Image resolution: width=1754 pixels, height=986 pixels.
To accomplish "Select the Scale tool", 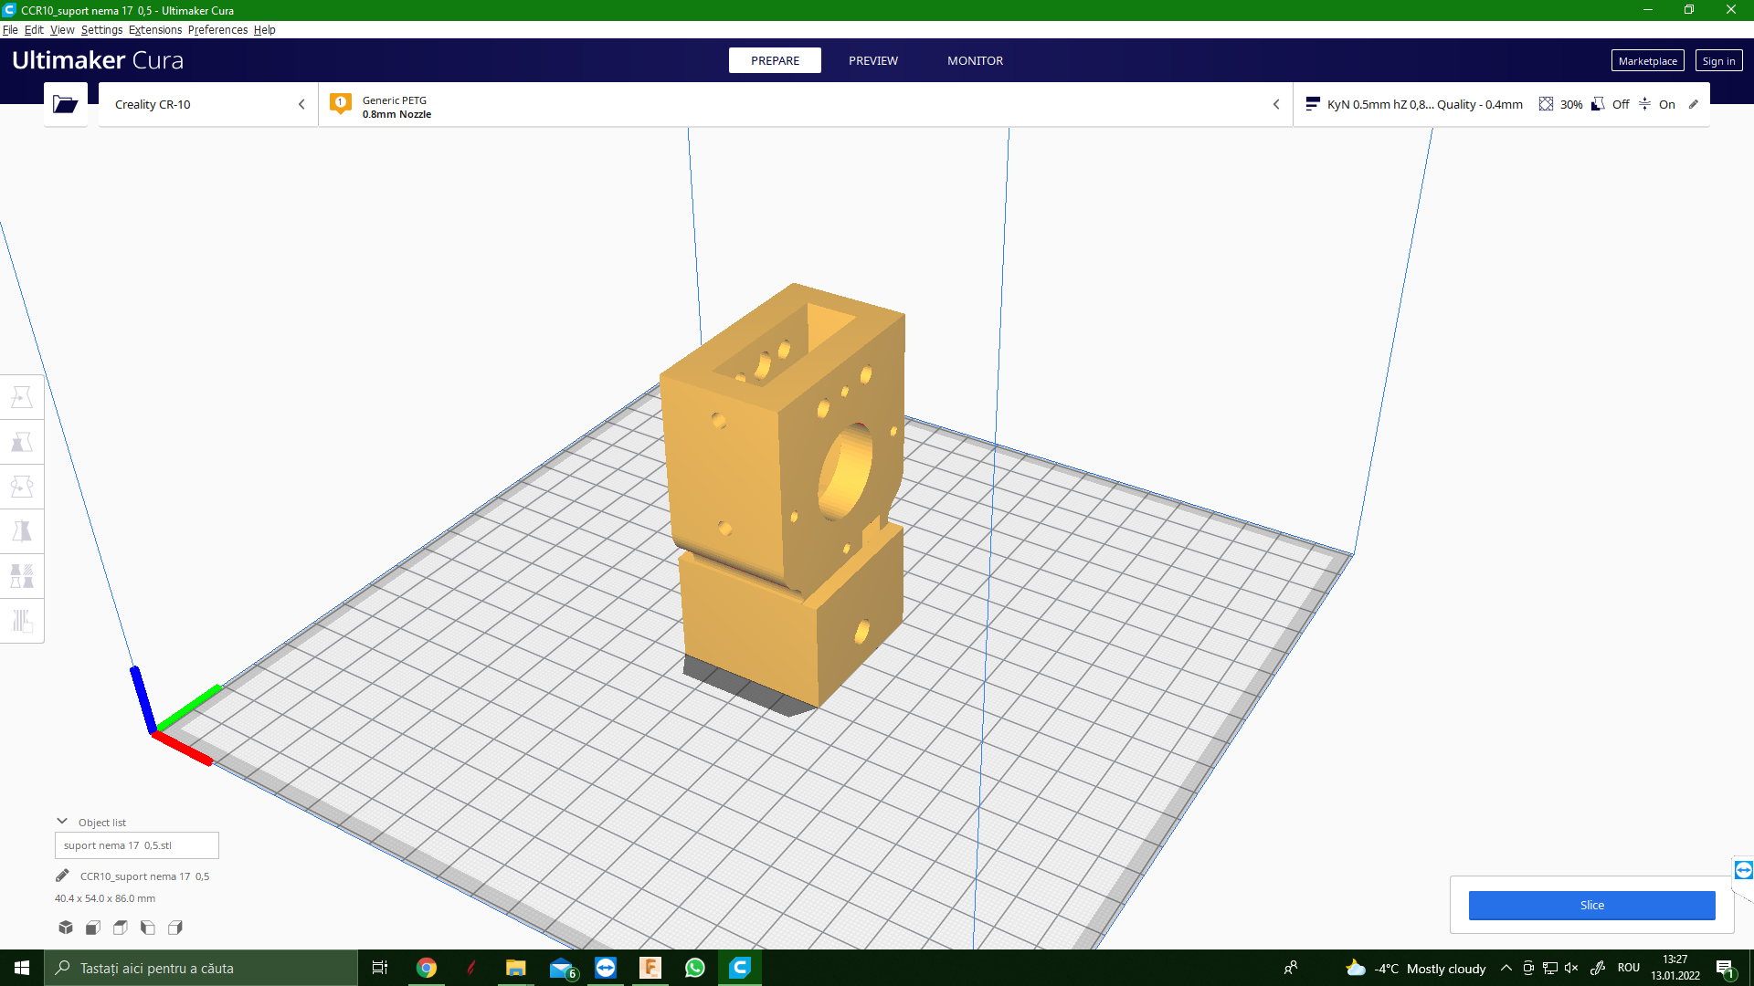I will tap(22, 442).
